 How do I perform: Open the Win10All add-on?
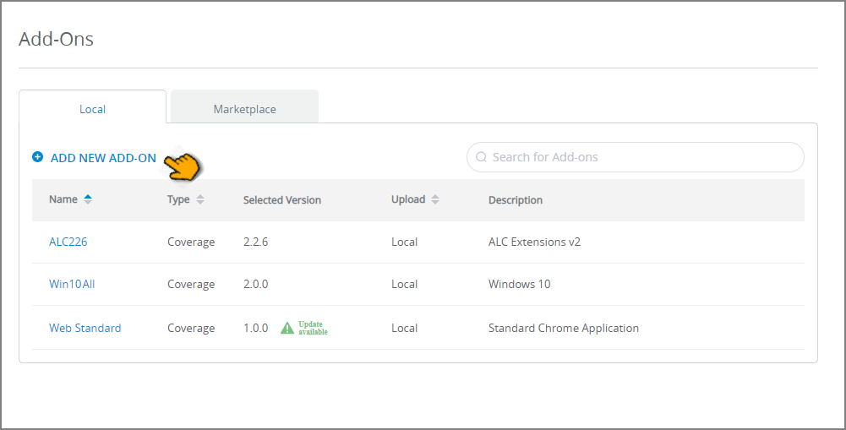click(x=72, y=284)
